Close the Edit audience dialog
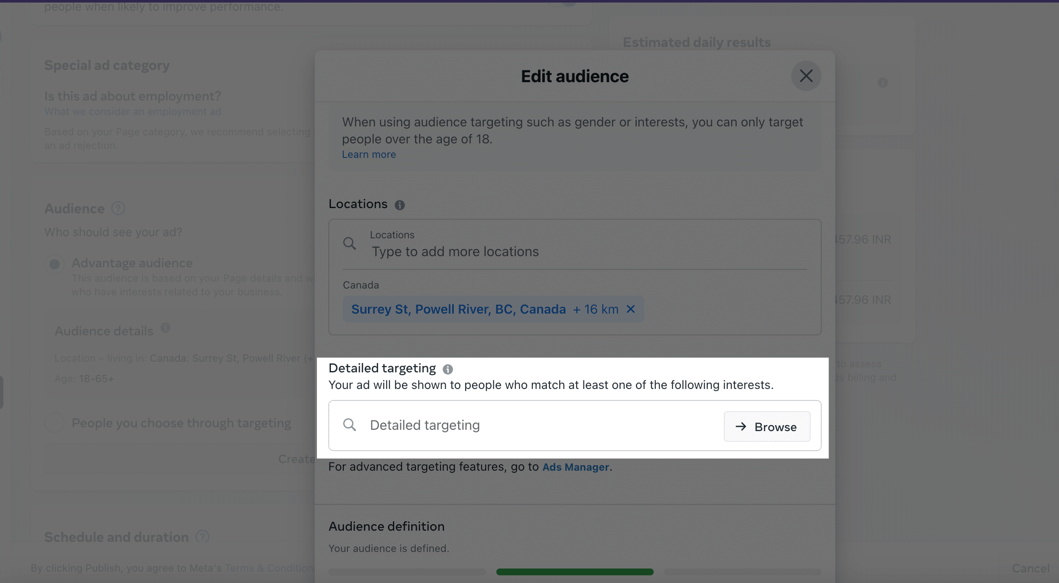Screen dimensions: 1059x583 click(806, 76)
